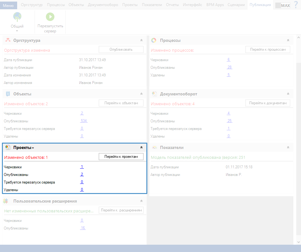Open the help question mark icon
The image size is (301, 252).
click(296, 5)
